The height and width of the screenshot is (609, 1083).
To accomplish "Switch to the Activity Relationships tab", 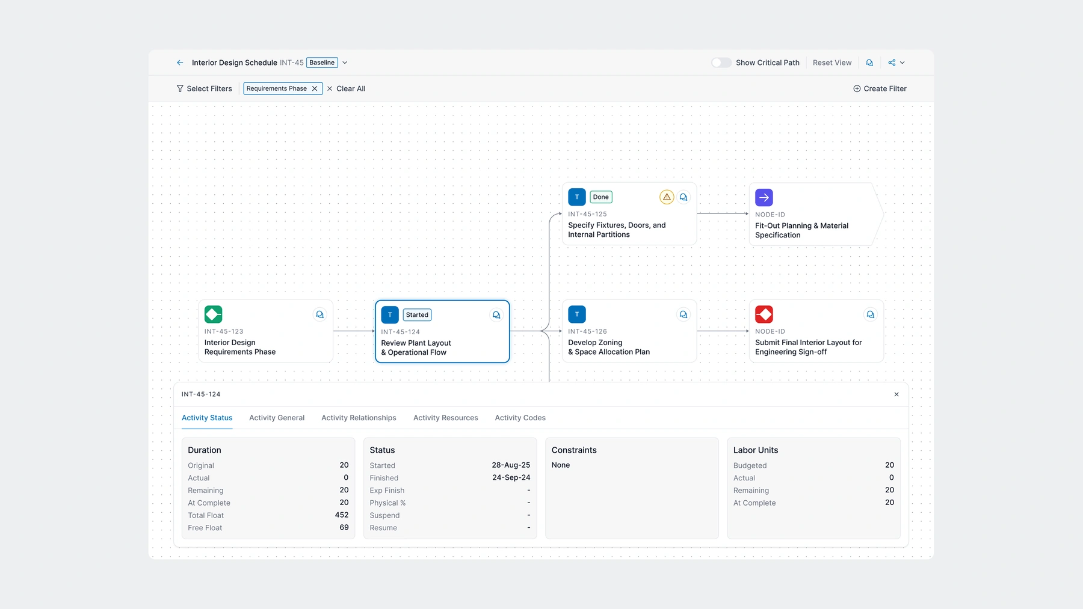I will pos(359,418).
